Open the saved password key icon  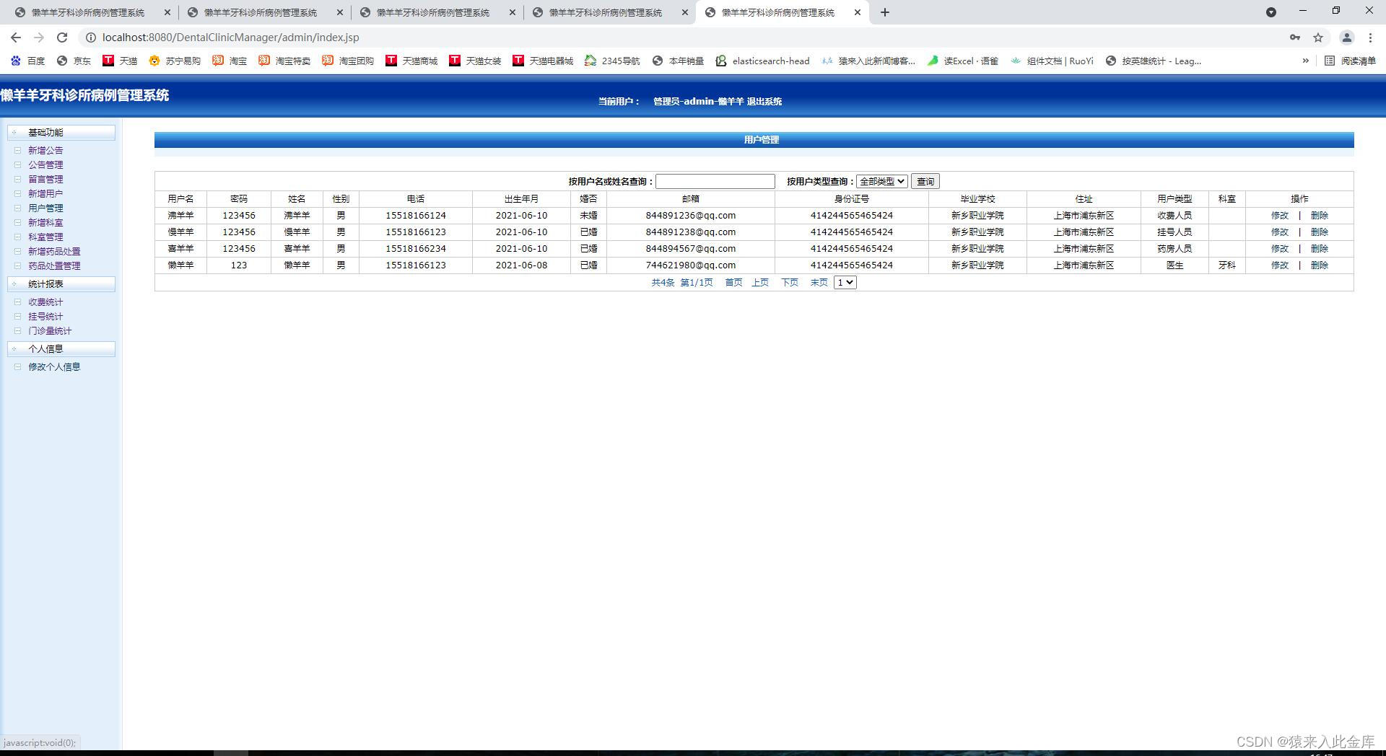coord(1295,38)
